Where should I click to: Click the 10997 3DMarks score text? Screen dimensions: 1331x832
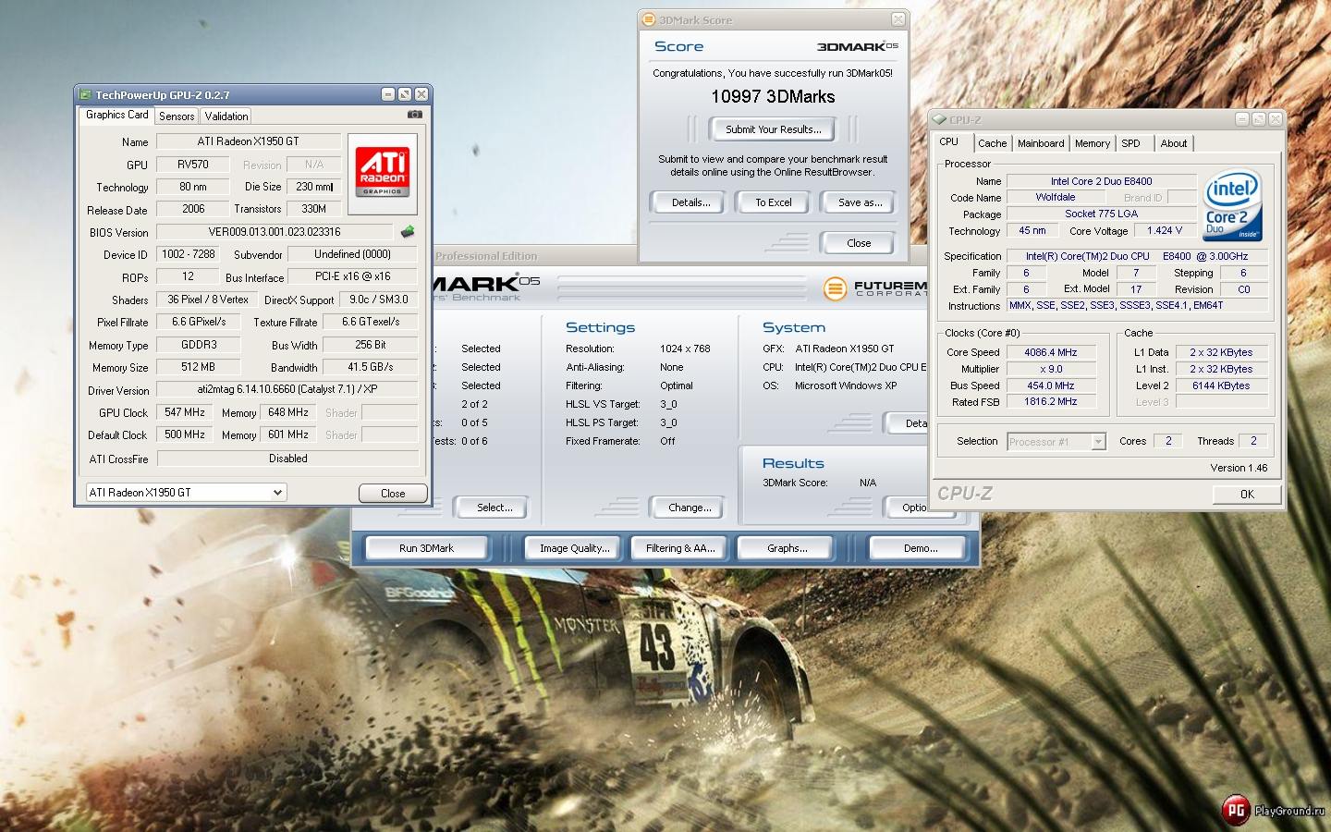[773, 97]
